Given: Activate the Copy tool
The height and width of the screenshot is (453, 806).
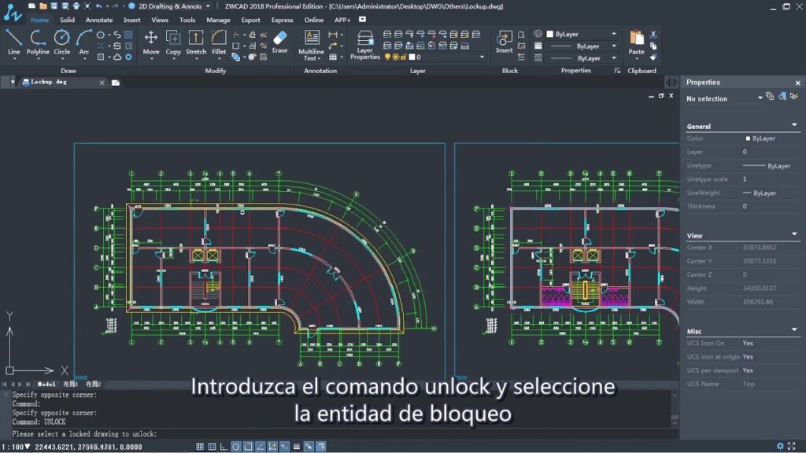Looking at the screenshot, I should click(173, 42).
